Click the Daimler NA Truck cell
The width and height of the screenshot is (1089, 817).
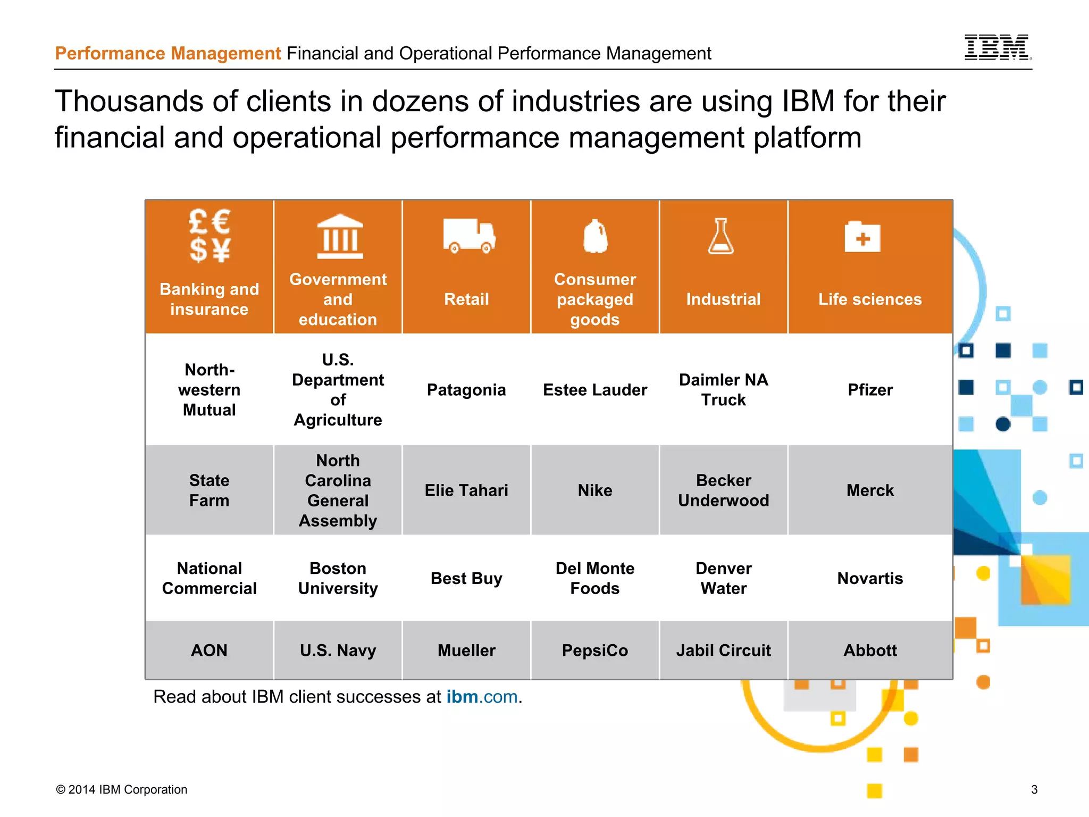pos(723,389)
